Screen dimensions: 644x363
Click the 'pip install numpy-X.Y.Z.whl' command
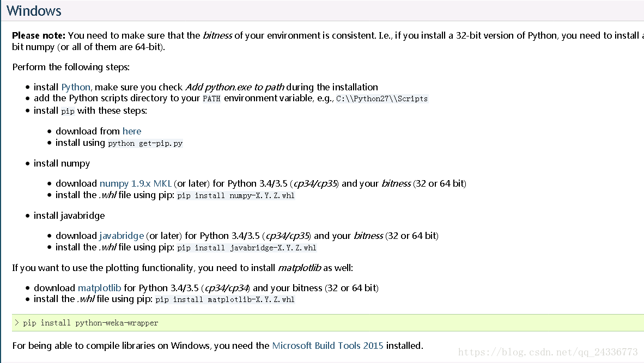[x=236, y=195]
